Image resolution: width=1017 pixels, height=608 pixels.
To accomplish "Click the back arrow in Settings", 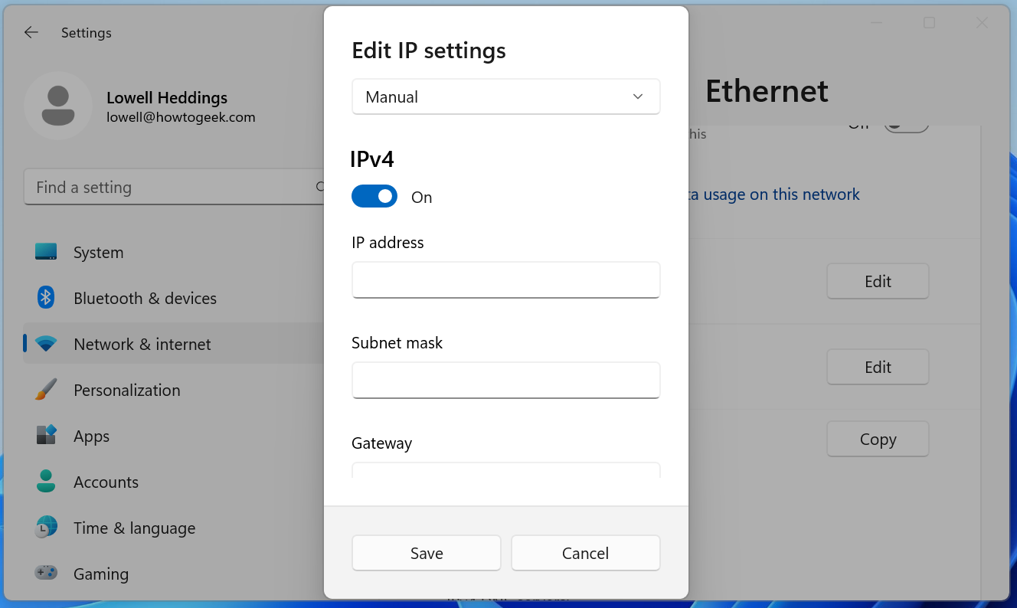I will [31, 32].
